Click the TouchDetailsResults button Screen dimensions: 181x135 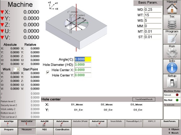point(144,99)
